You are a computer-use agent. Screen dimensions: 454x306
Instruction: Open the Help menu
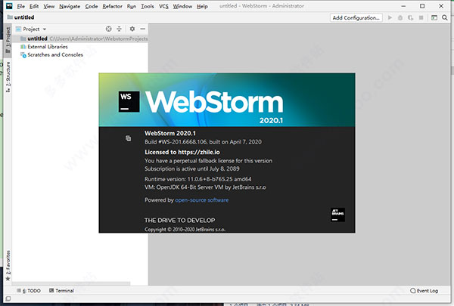(202, 6)
